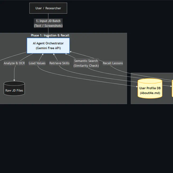Click the 'Semantic Search' edge label
The image size is (173, 173).
coord(86,61)
